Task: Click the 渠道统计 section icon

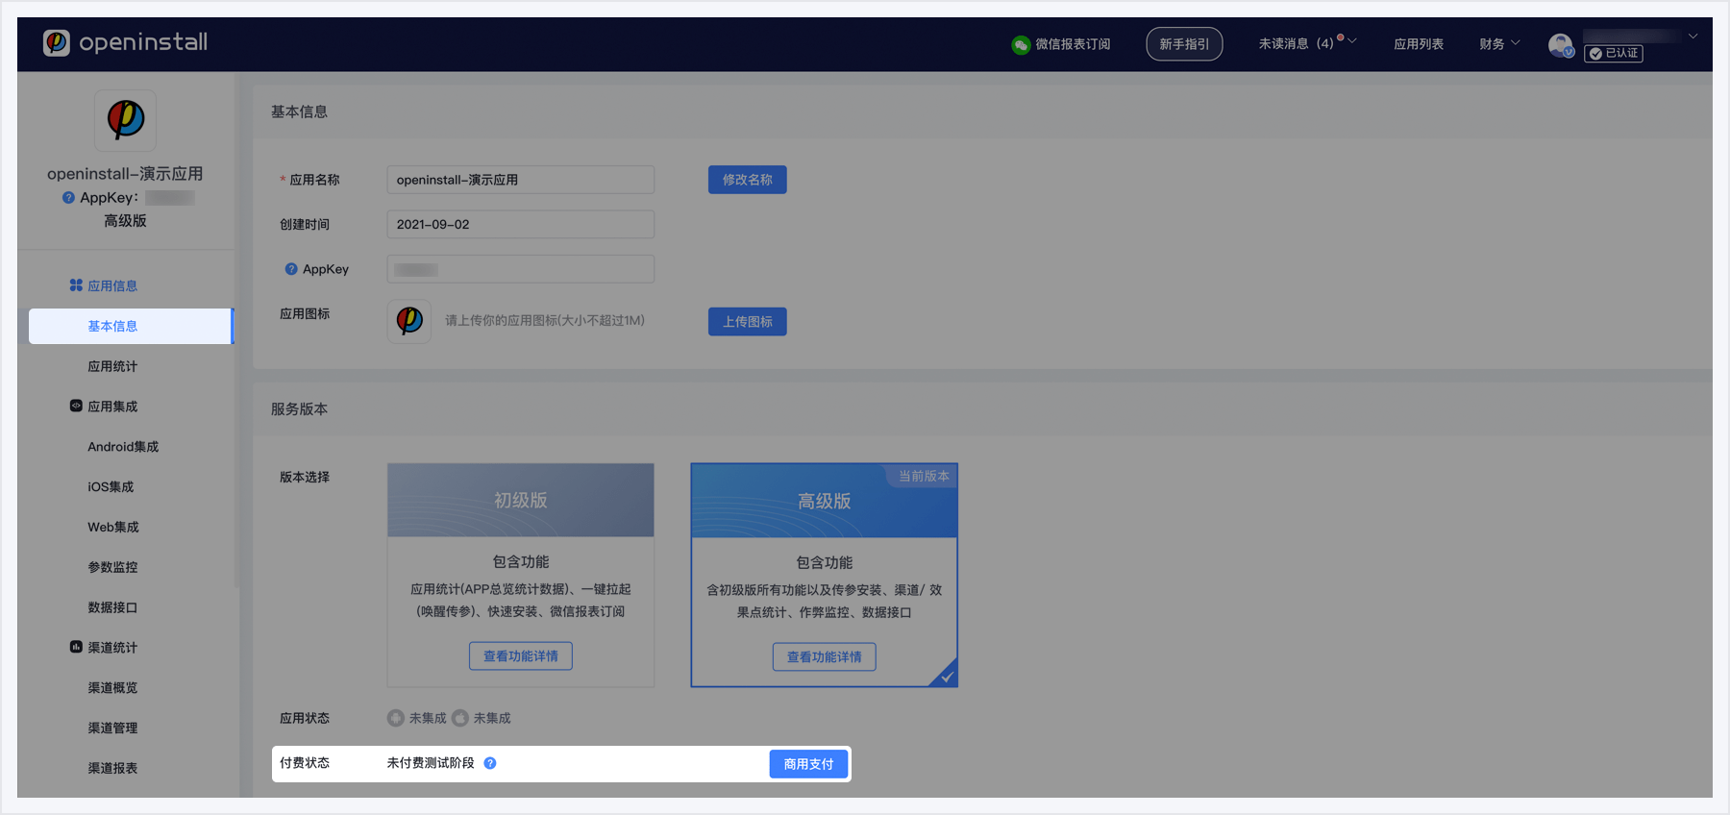Action: (76, 647)
